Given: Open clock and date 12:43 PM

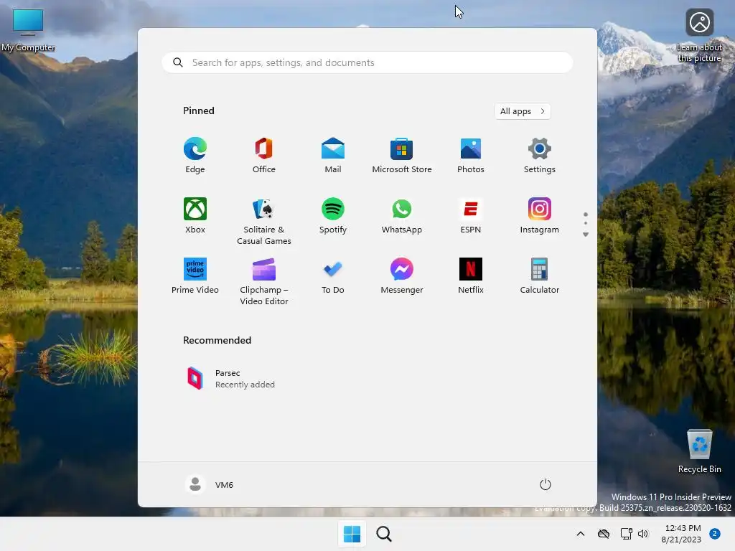Looking at the screenshot, I should tap(681, 534).
